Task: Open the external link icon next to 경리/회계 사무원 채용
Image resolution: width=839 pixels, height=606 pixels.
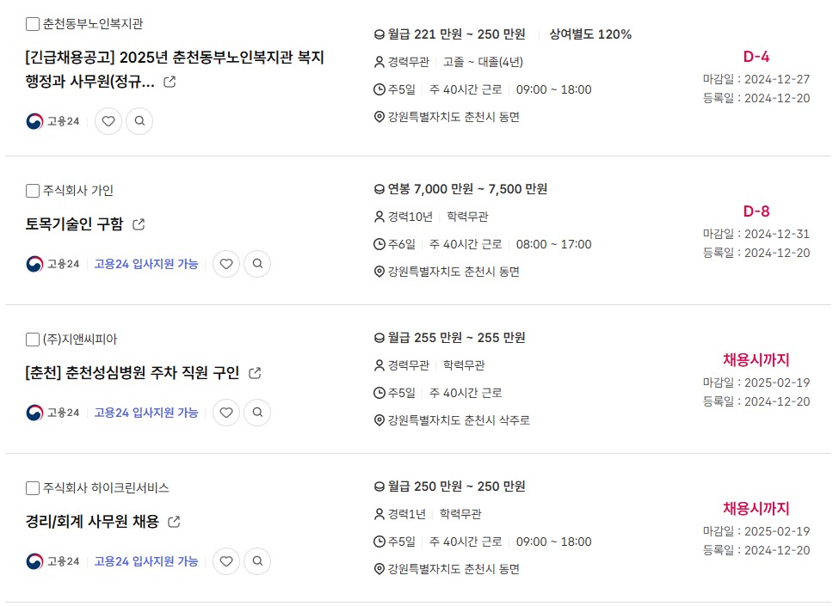Action: 174,522
